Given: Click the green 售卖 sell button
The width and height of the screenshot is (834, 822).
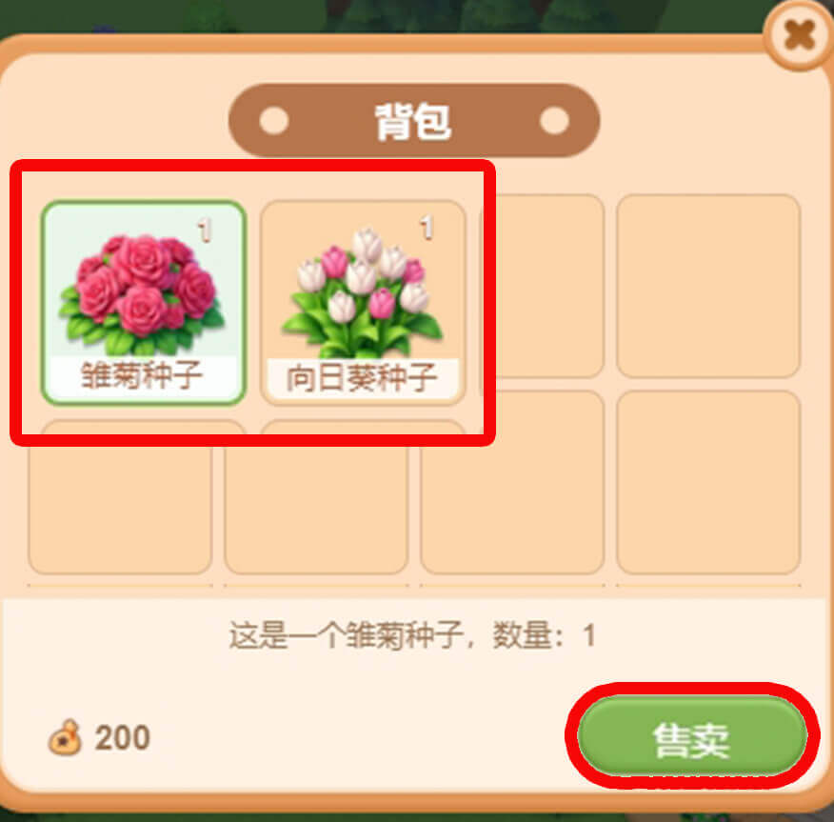Looking at the screenshot, I should (x=692, y=736).
